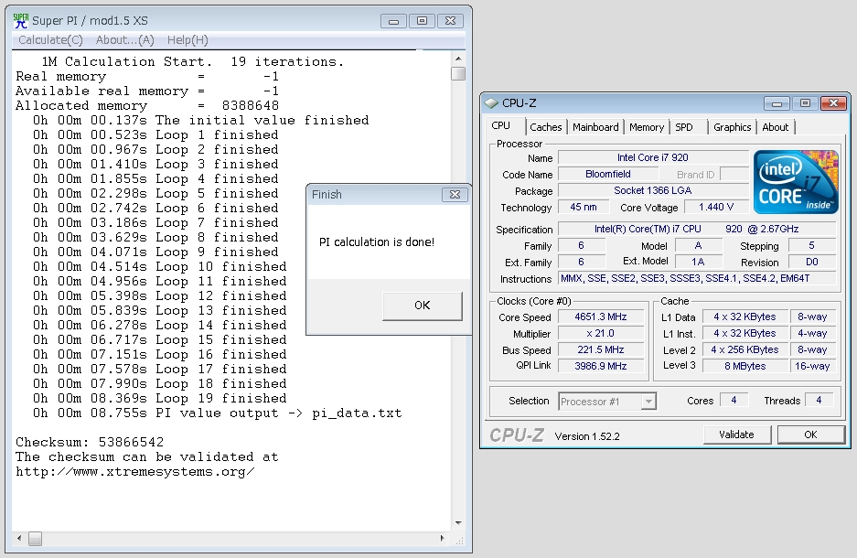Viewport: 857px width, 558px height.
Task: Open the About...(A) menu in Super PI
Action: tap(124, 40)
